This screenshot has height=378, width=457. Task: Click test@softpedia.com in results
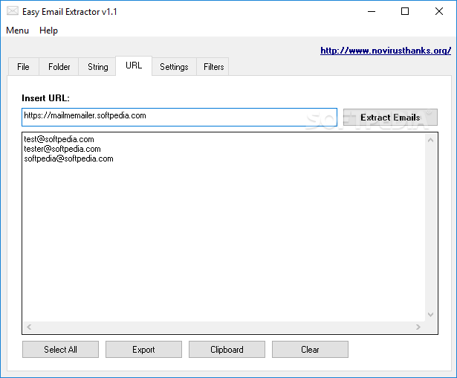coord(59,139)
